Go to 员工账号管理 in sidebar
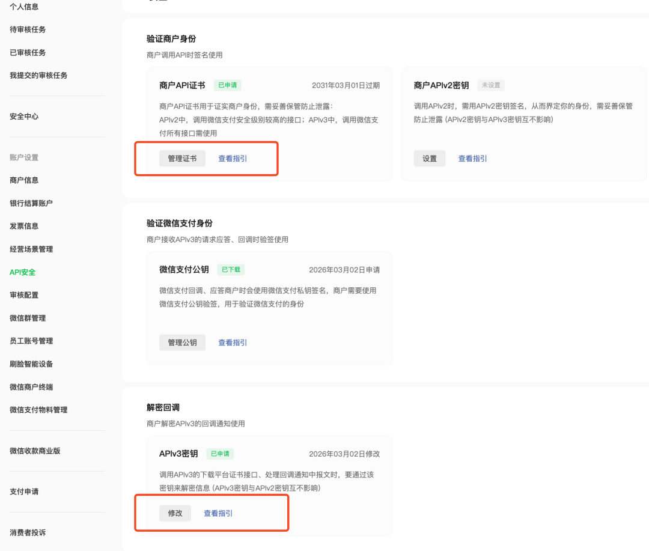 [x=31, y=341]
